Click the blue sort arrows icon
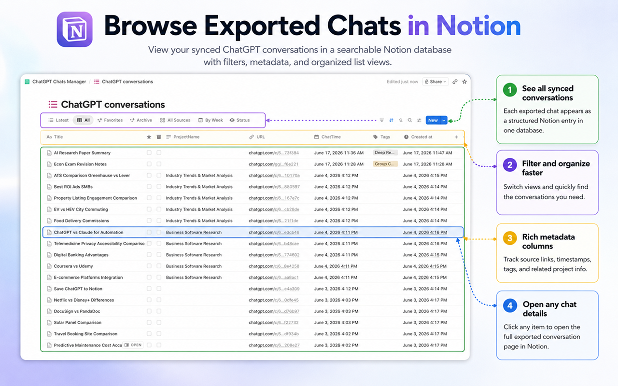 (391, 120)
